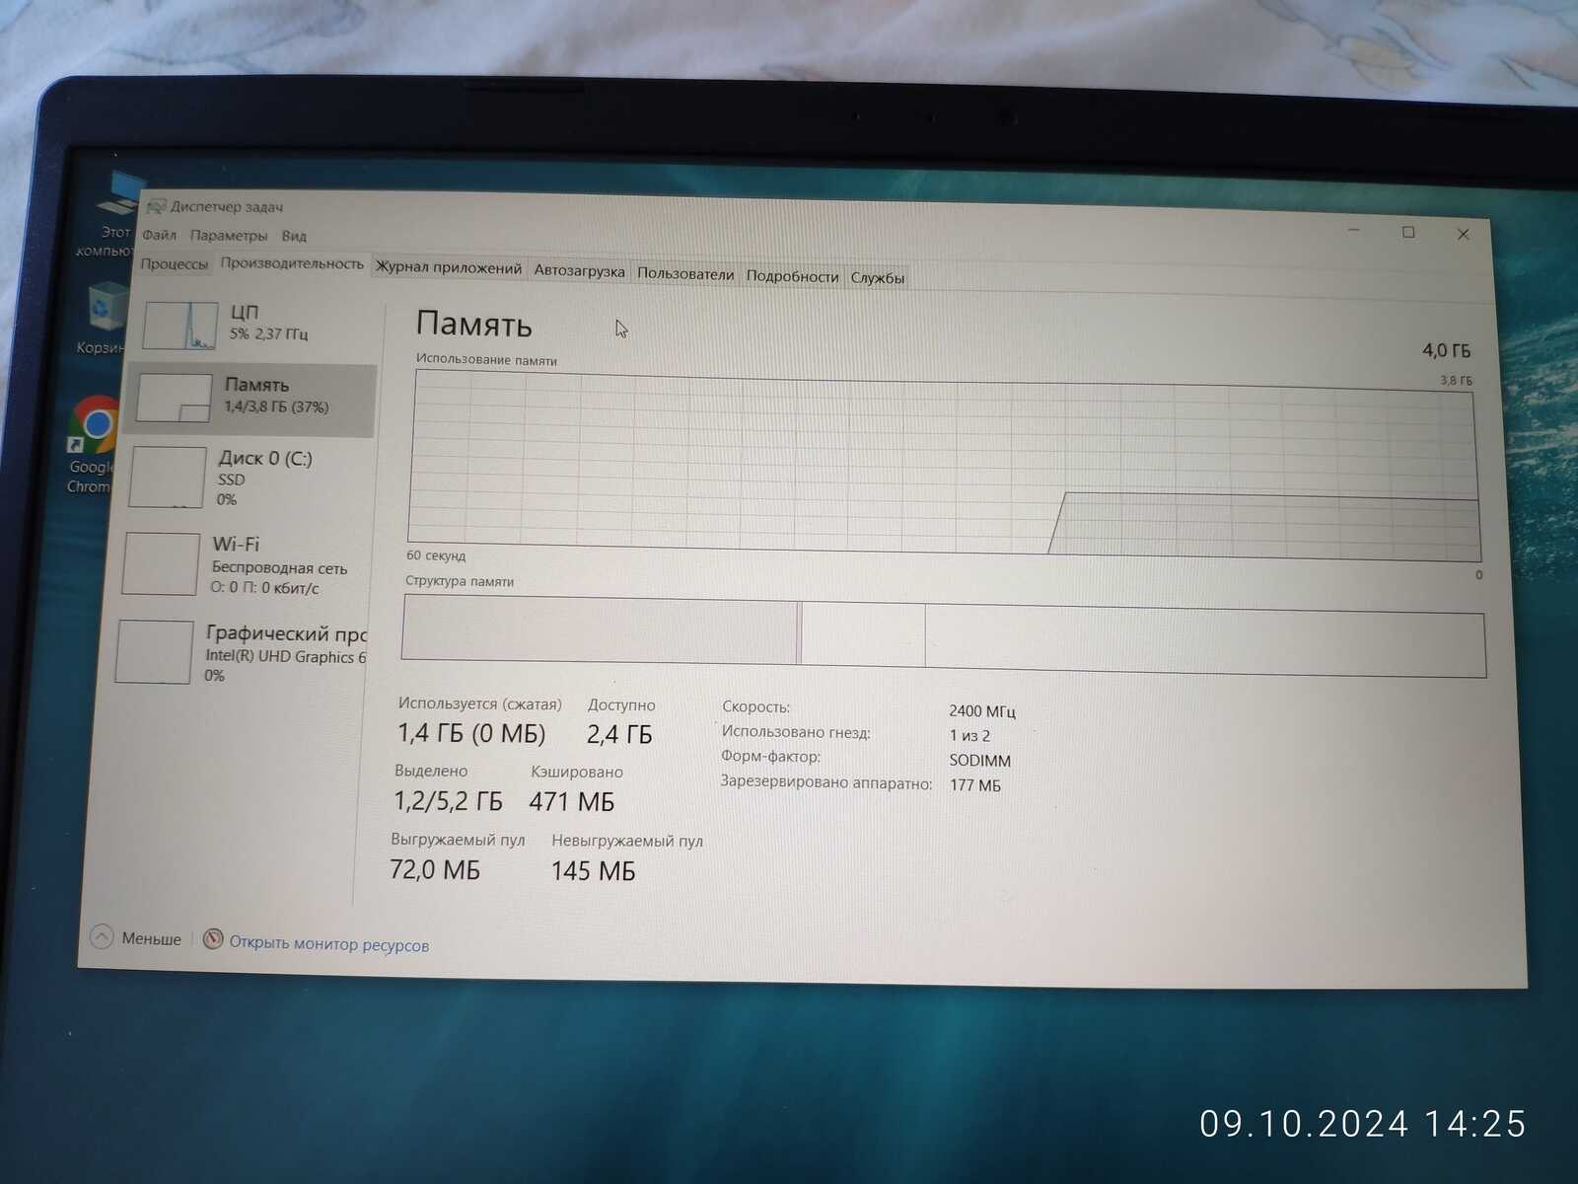
Task: Select the Wi-Fi graph thumbnail
Action: (x=162, y=563)
